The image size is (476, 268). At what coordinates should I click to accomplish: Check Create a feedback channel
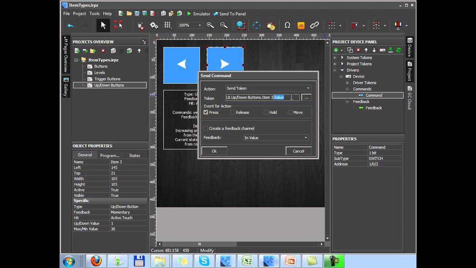coord(206,128)
